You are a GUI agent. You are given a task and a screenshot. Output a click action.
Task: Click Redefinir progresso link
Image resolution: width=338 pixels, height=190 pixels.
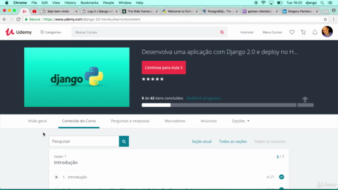203,98
